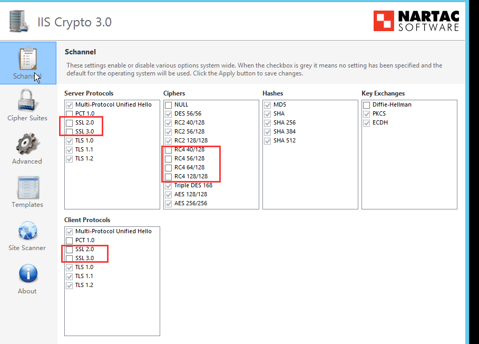
Task: Toggle the SHA 384 hash checkbox
Action: (268, 132)
